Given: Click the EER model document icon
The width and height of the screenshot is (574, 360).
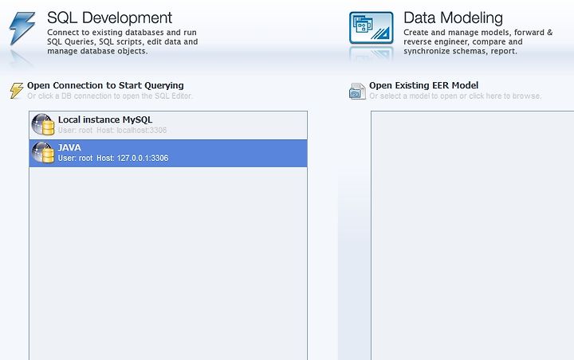Looking at the screenshot, I should pos(357,91).
